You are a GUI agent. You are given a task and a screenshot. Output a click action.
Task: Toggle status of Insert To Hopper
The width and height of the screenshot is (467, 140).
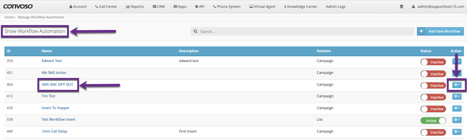(433, 109)
